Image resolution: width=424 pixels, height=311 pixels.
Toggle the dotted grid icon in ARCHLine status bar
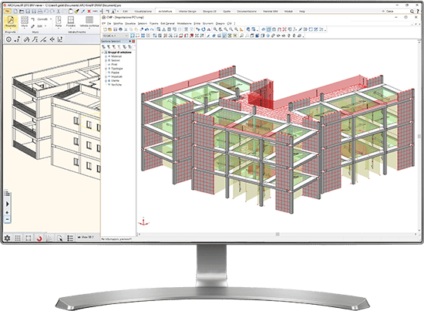coord(18,238)
